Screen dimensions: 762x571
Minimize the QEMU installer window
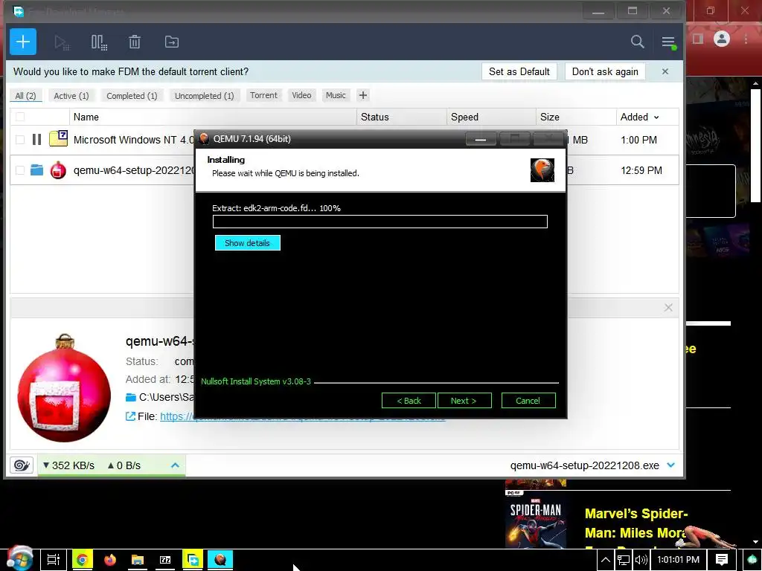tap(481, 139)
